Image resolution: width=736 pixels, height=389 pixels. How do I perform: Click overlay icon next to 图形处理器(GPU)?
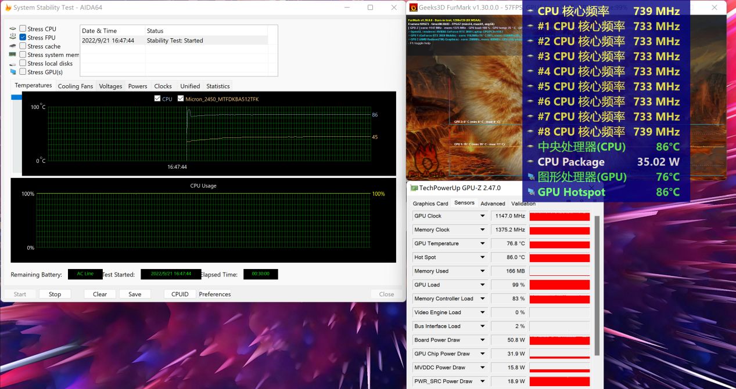[x=530, y=177]
